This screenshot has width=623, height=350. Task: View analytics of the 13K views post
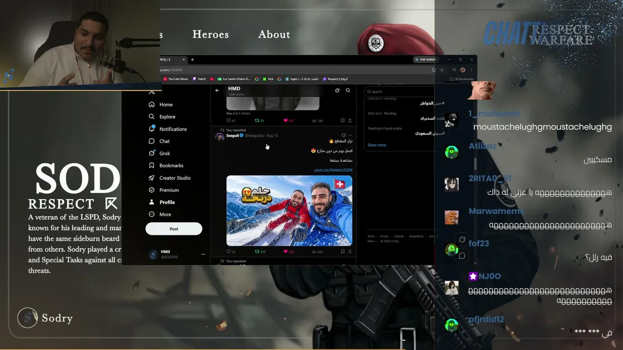[x=317, y=121]
